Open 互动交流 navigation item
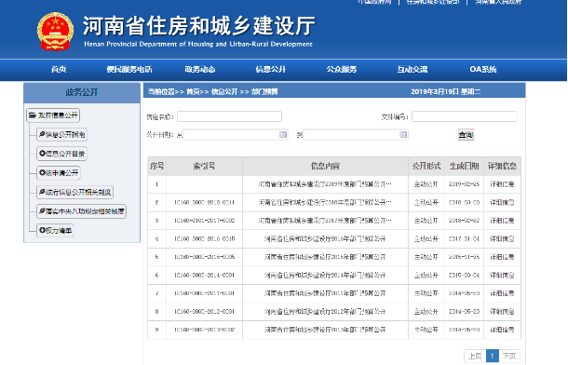This screenshot has width=568, height=365. pos(412,69)
